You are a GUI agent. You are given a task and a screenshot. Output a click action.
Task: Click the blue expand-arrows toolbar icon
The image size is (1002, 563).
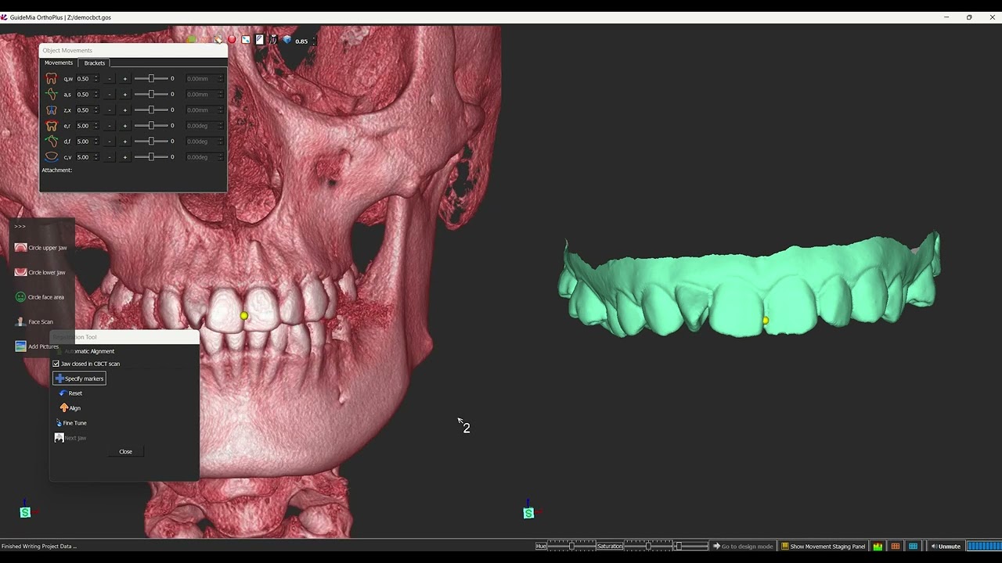[x=246, y=40]
